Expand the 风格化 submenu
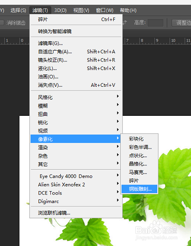191x246 pixels. click(76, 97)
